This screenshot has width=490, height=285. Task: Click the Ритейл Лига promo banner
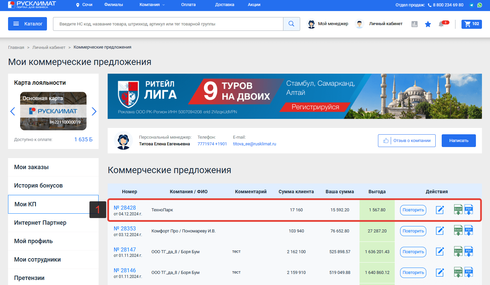point(295,96)
